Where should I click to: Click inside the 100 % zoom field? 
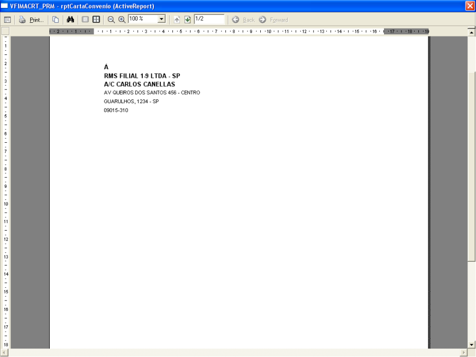coord(143,19)
